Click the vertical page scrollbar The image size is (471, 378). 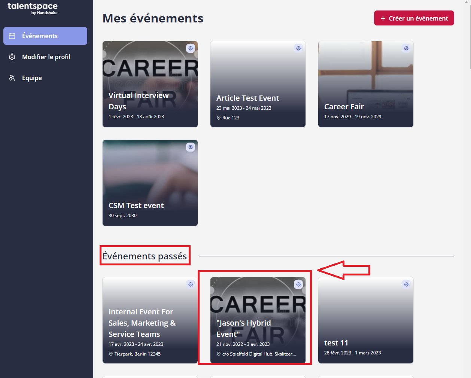pyautogui.click(x=470, y=37)
